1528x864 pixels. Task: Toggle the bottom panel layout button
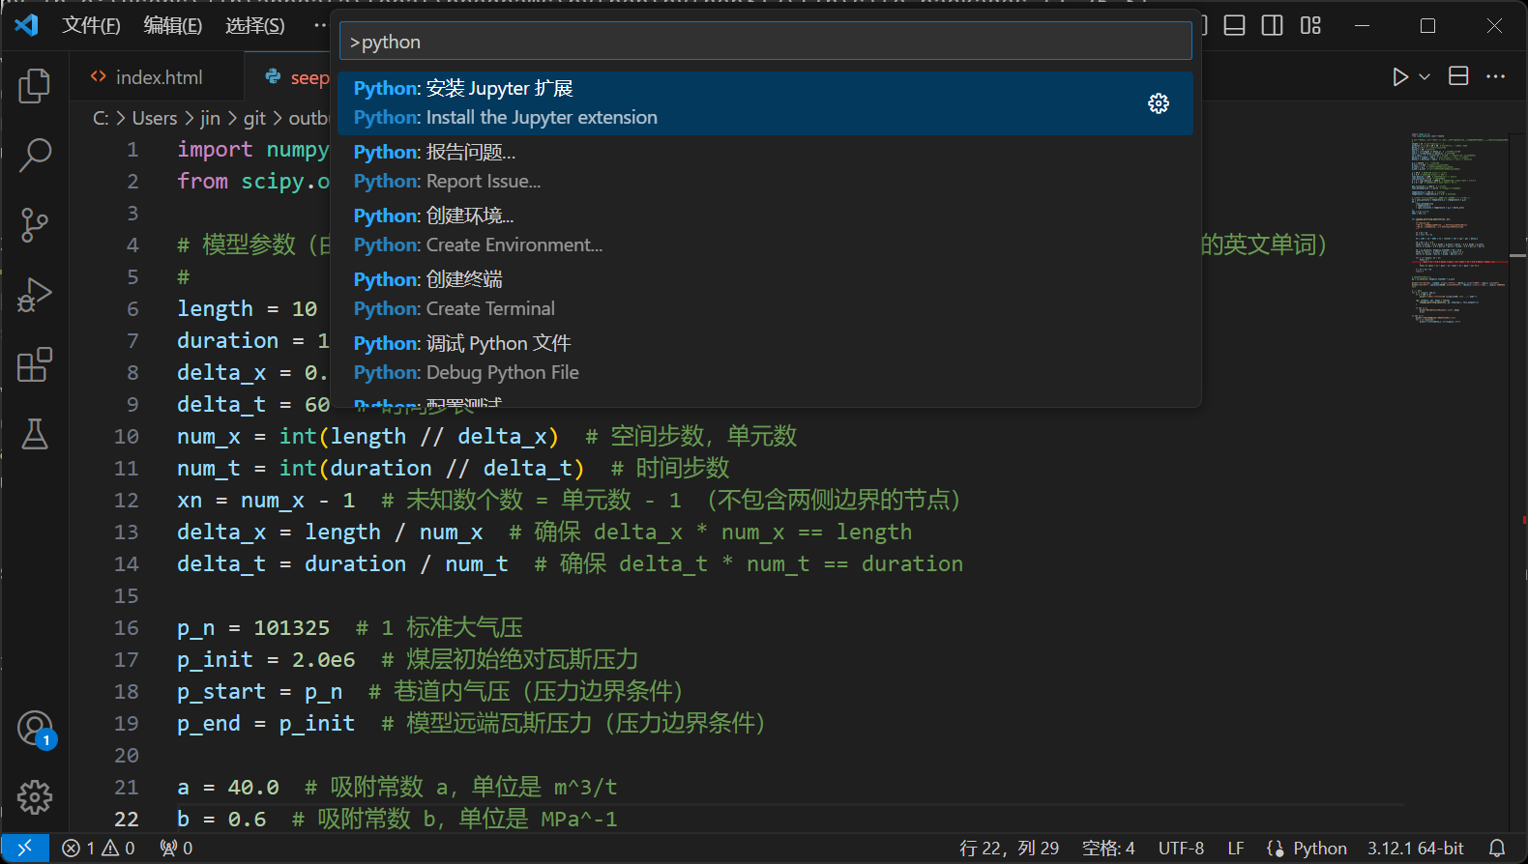(x=1234, y=26)
